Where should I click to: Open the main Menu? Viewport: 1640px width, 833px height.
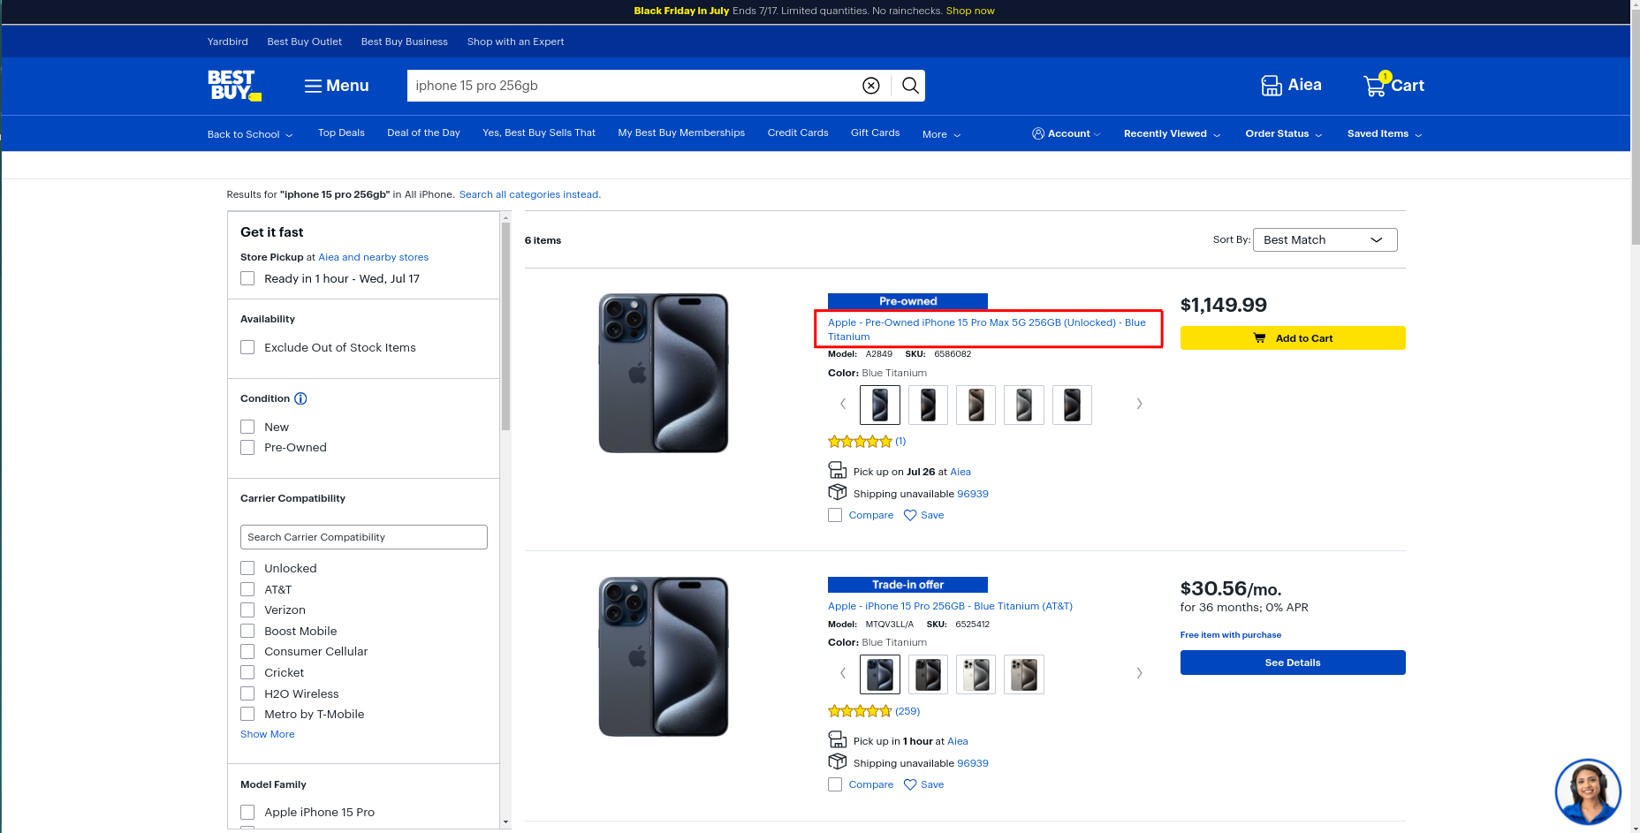point(337,86)
